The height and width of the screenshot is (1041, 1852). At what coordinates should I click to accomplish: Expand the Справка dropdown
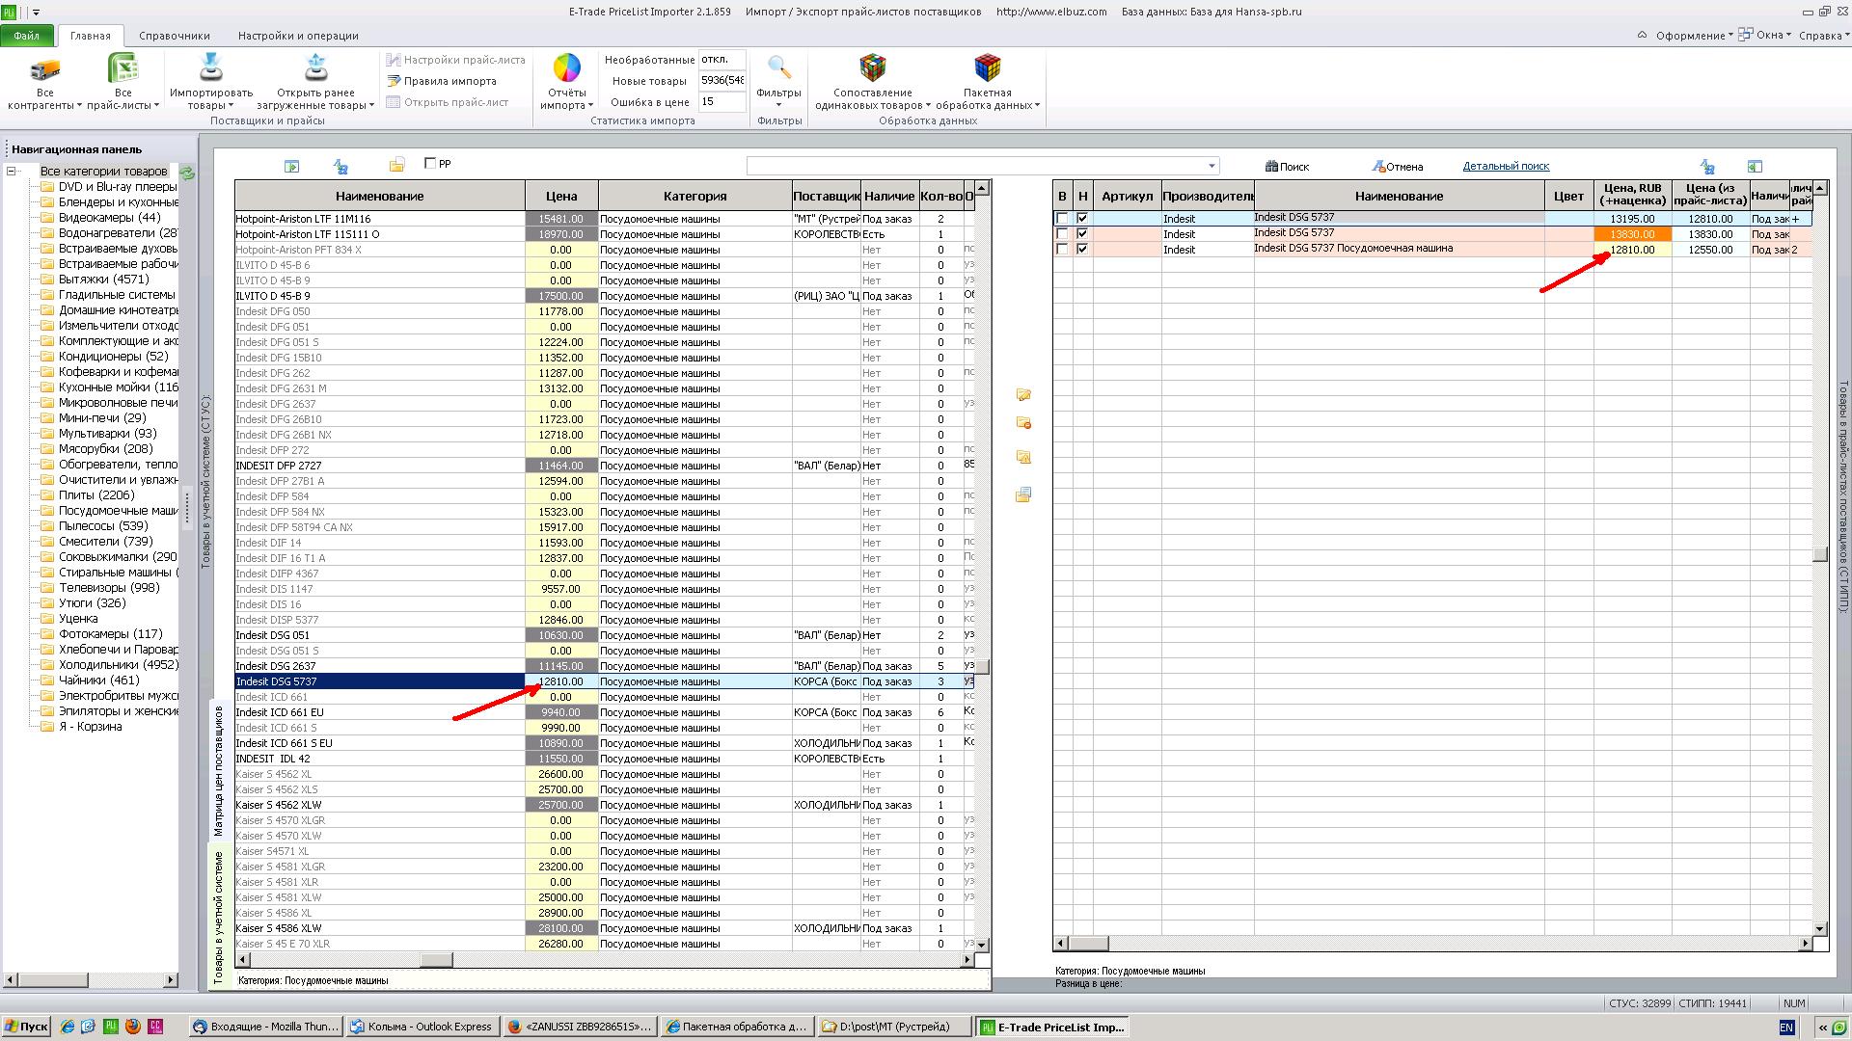tap(1825, 36)
